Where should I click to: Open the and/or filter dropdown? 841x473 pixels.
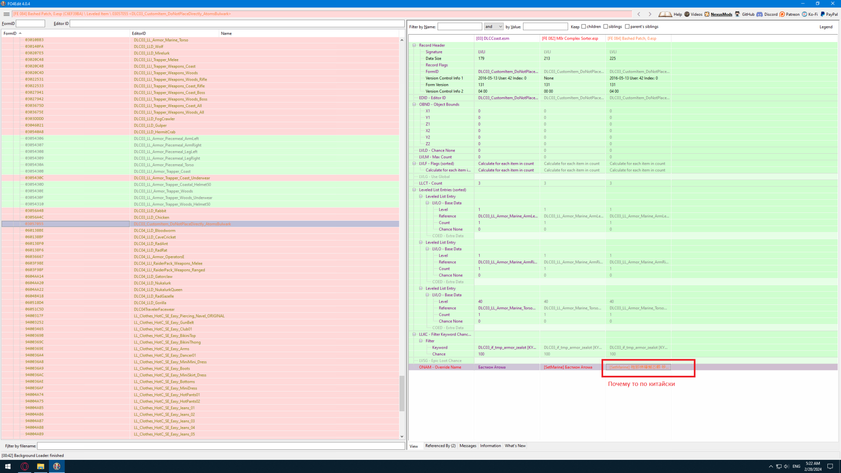(494, 27)
